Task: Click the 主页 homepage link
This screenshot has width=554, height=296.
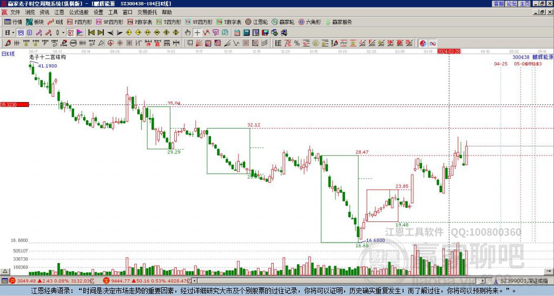Action: (x=525, y=4)
